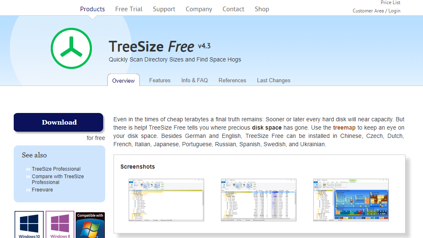The width and height of the screenshot is (423, 238).
Task: Click the bold 'disk space' text
Action: coord(267,128)
